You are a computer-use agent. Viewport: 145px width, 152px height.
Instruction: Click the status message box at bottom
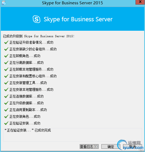pyautogui.click(x=72, y=135)
